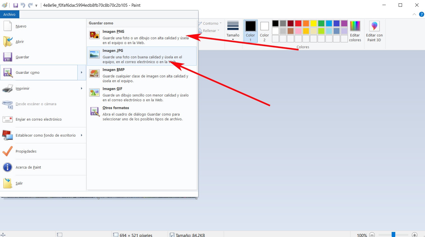Click the Paint application icon in the title bar
This screenshot has width=425, height=237.
point(5,5)
